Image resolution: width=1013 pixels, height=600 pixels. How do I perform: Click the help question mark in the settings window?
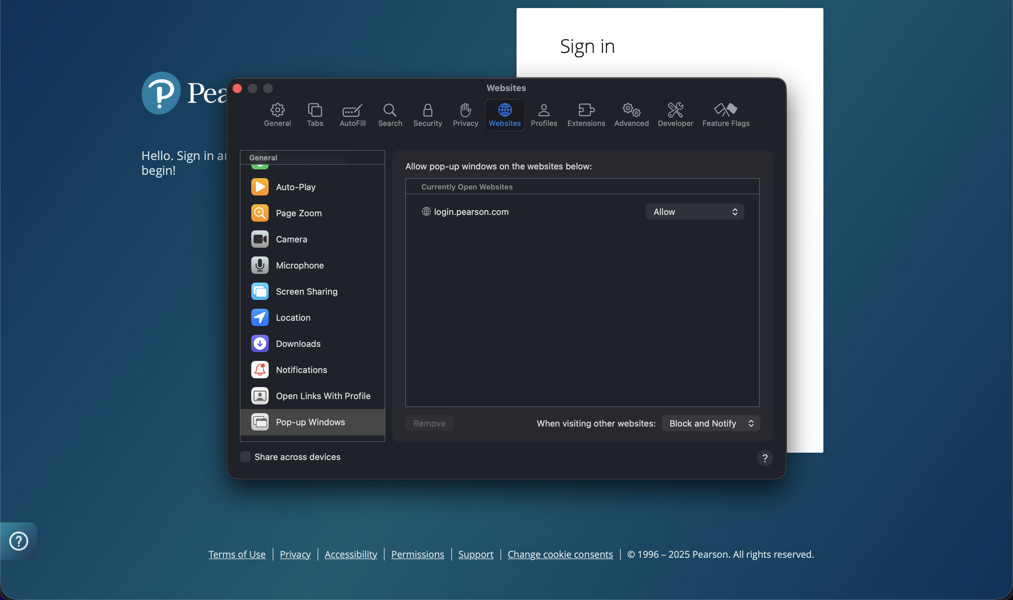click(764, 458)
